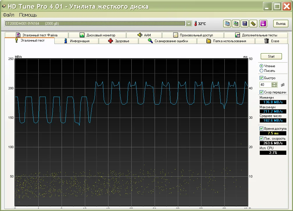
Task: Open the Помощь menu
Action: [x=28, y=15]
